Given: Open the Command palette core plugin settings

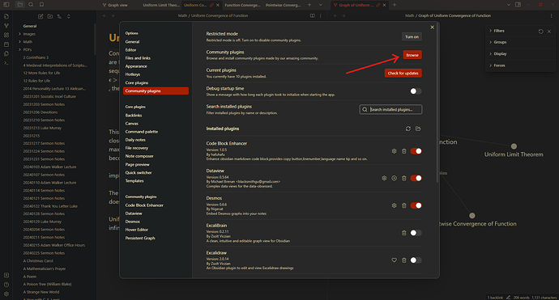Looking at the screenshot, I should pyautogui.click(x=141, y=132).
